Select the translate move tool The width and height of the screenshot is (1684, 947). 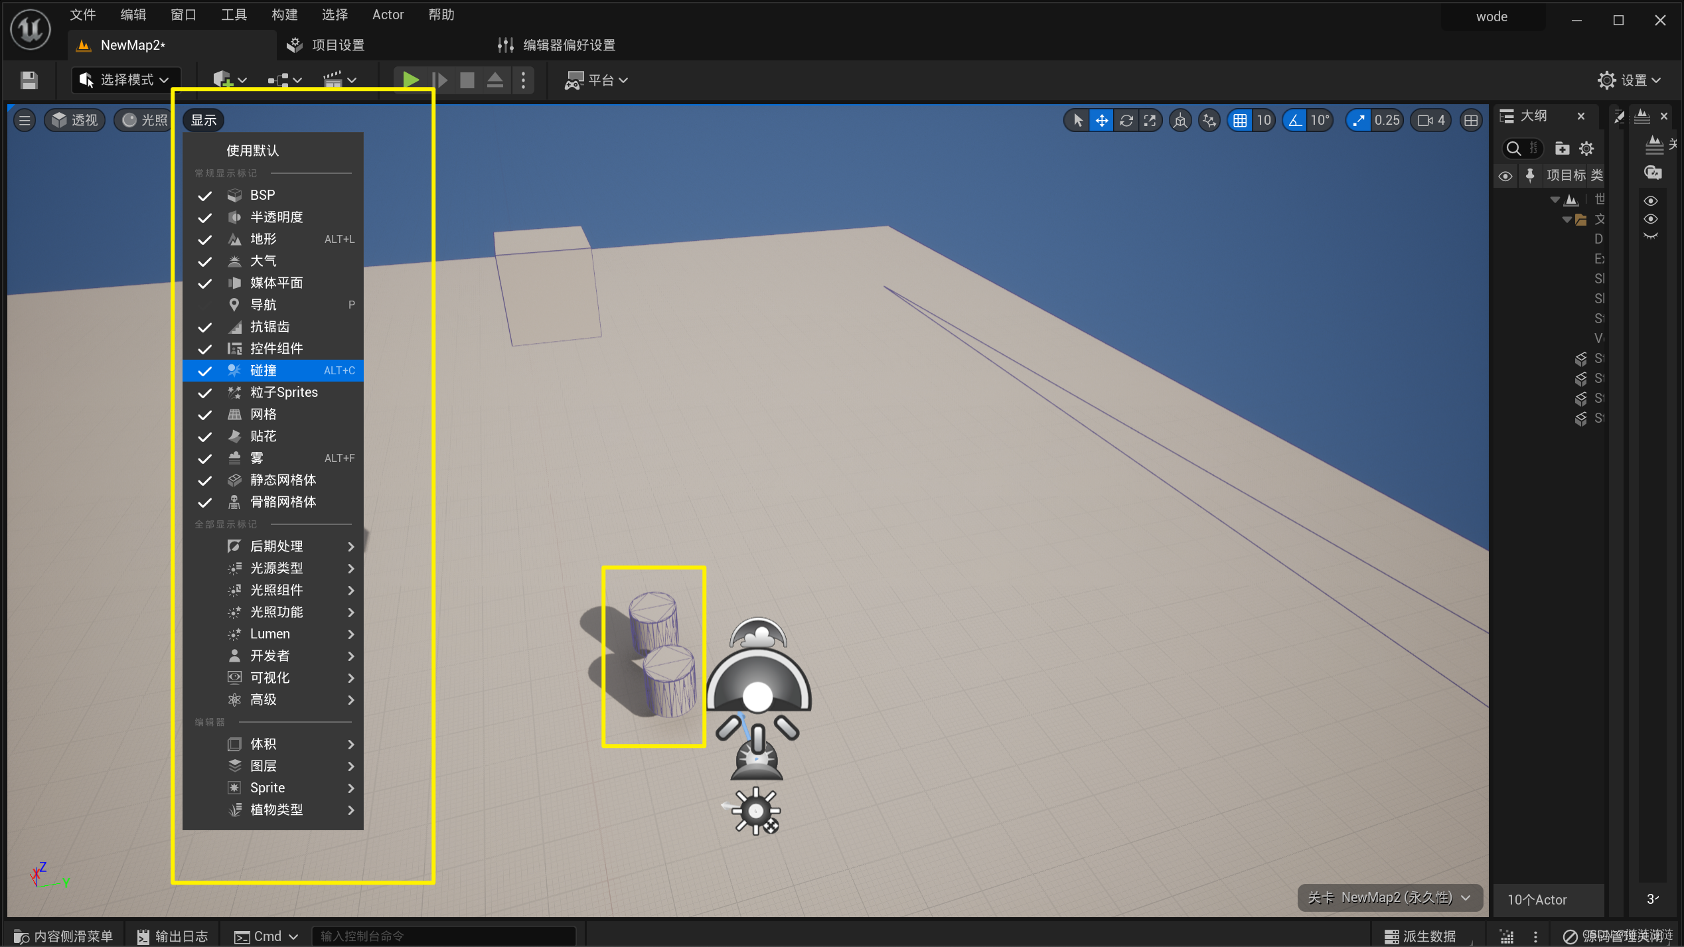tap(1101, 120)
